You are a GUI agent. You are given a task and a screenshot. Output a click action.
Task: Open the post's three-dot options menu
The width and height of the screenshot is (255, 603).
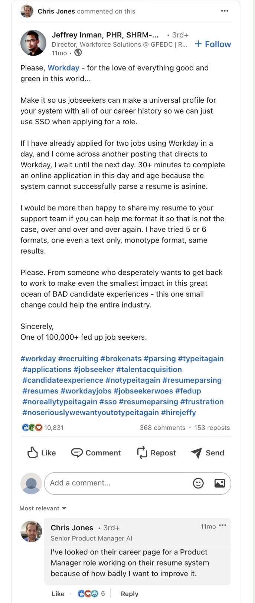[225, 11]
